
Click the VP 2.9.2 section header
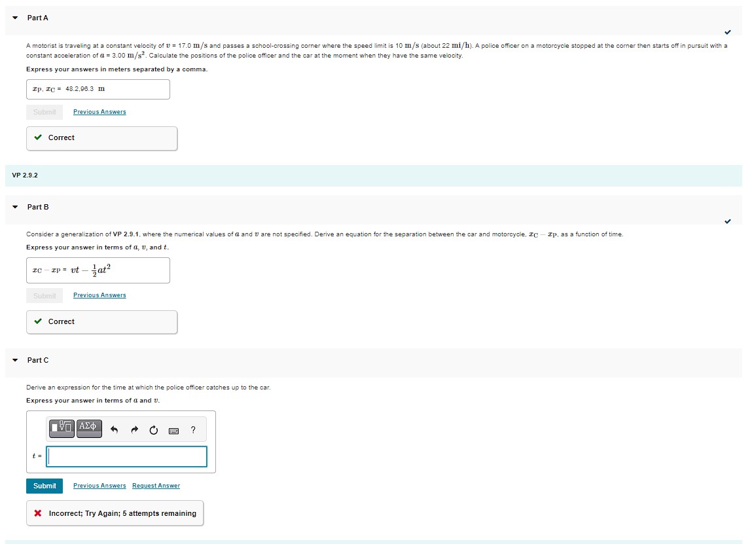(x=26, y=175)
